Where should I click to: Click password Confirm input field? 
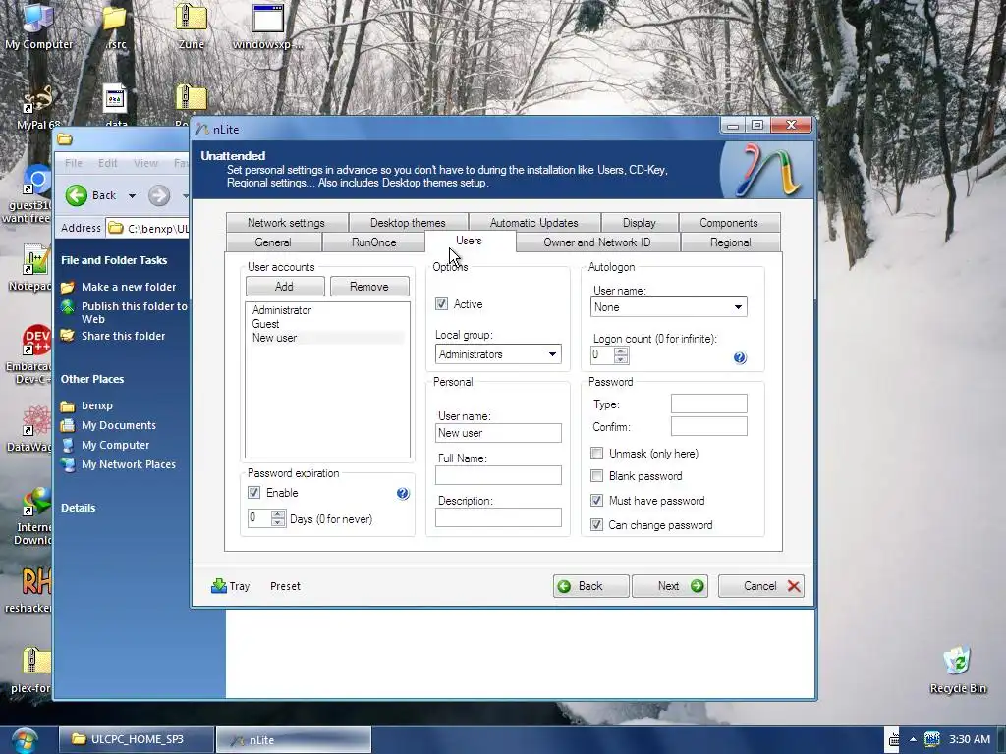pyautogui.click(x=709, y=426)
